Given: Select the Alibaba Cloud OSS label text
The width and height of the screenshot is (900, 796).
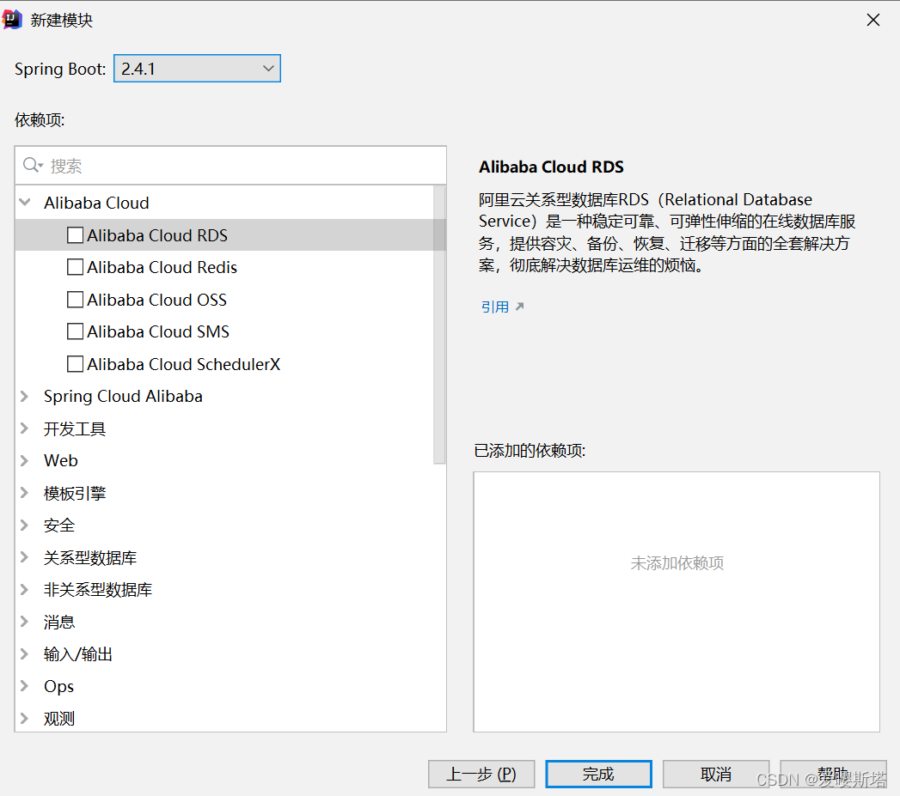Looking at the screenshot, I should pyautogui.click(x=156, y=300).
